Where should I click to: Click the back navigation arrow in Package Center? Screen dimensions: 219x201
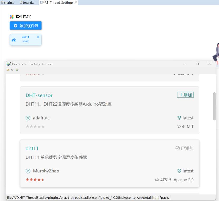click(8, 70)
